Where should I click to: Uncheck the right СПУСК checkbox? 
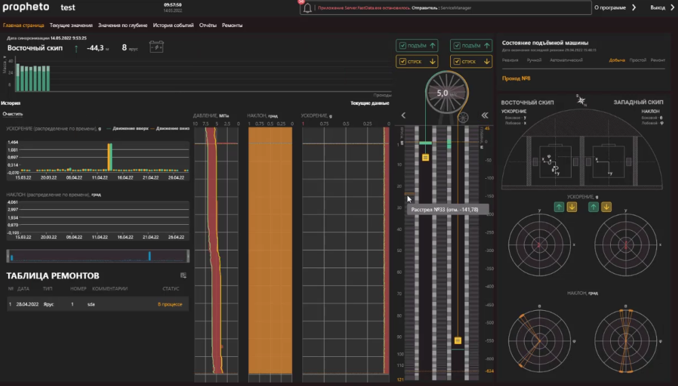pyautogui.click(x=456, y=62)
